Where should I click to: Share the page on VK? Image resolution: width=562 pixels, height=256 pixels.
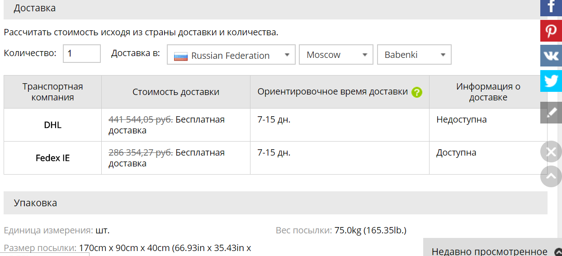pyautogui.click(x=551, y=56)
